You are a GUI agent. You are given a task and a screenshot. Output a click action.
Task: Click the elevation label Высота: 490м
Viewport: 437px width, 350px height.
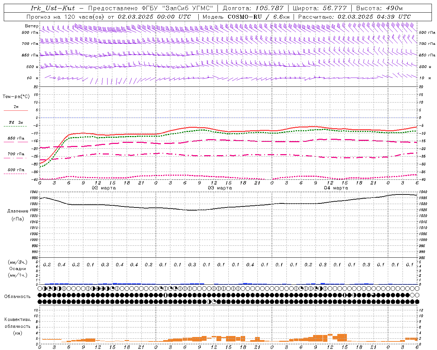pyautogui.click(x=379, y=8)
